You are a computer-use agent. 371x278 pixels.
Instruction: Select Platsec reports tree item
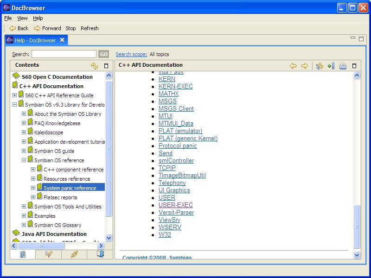click(60, 197)
